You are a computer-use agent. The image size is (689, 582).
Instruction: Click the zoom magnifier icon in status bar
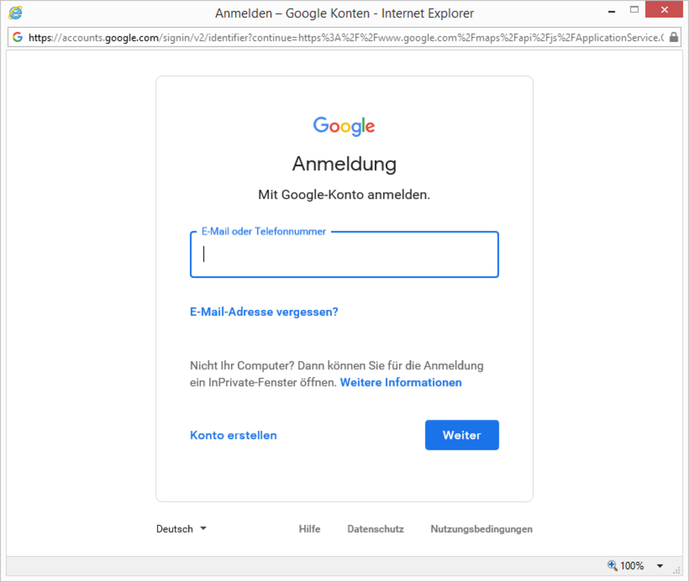click(612, 566)
